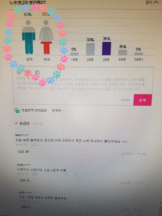Dislike the xxxg comment showing 120
Screen dimensions: 162x216
pos(137,183)
